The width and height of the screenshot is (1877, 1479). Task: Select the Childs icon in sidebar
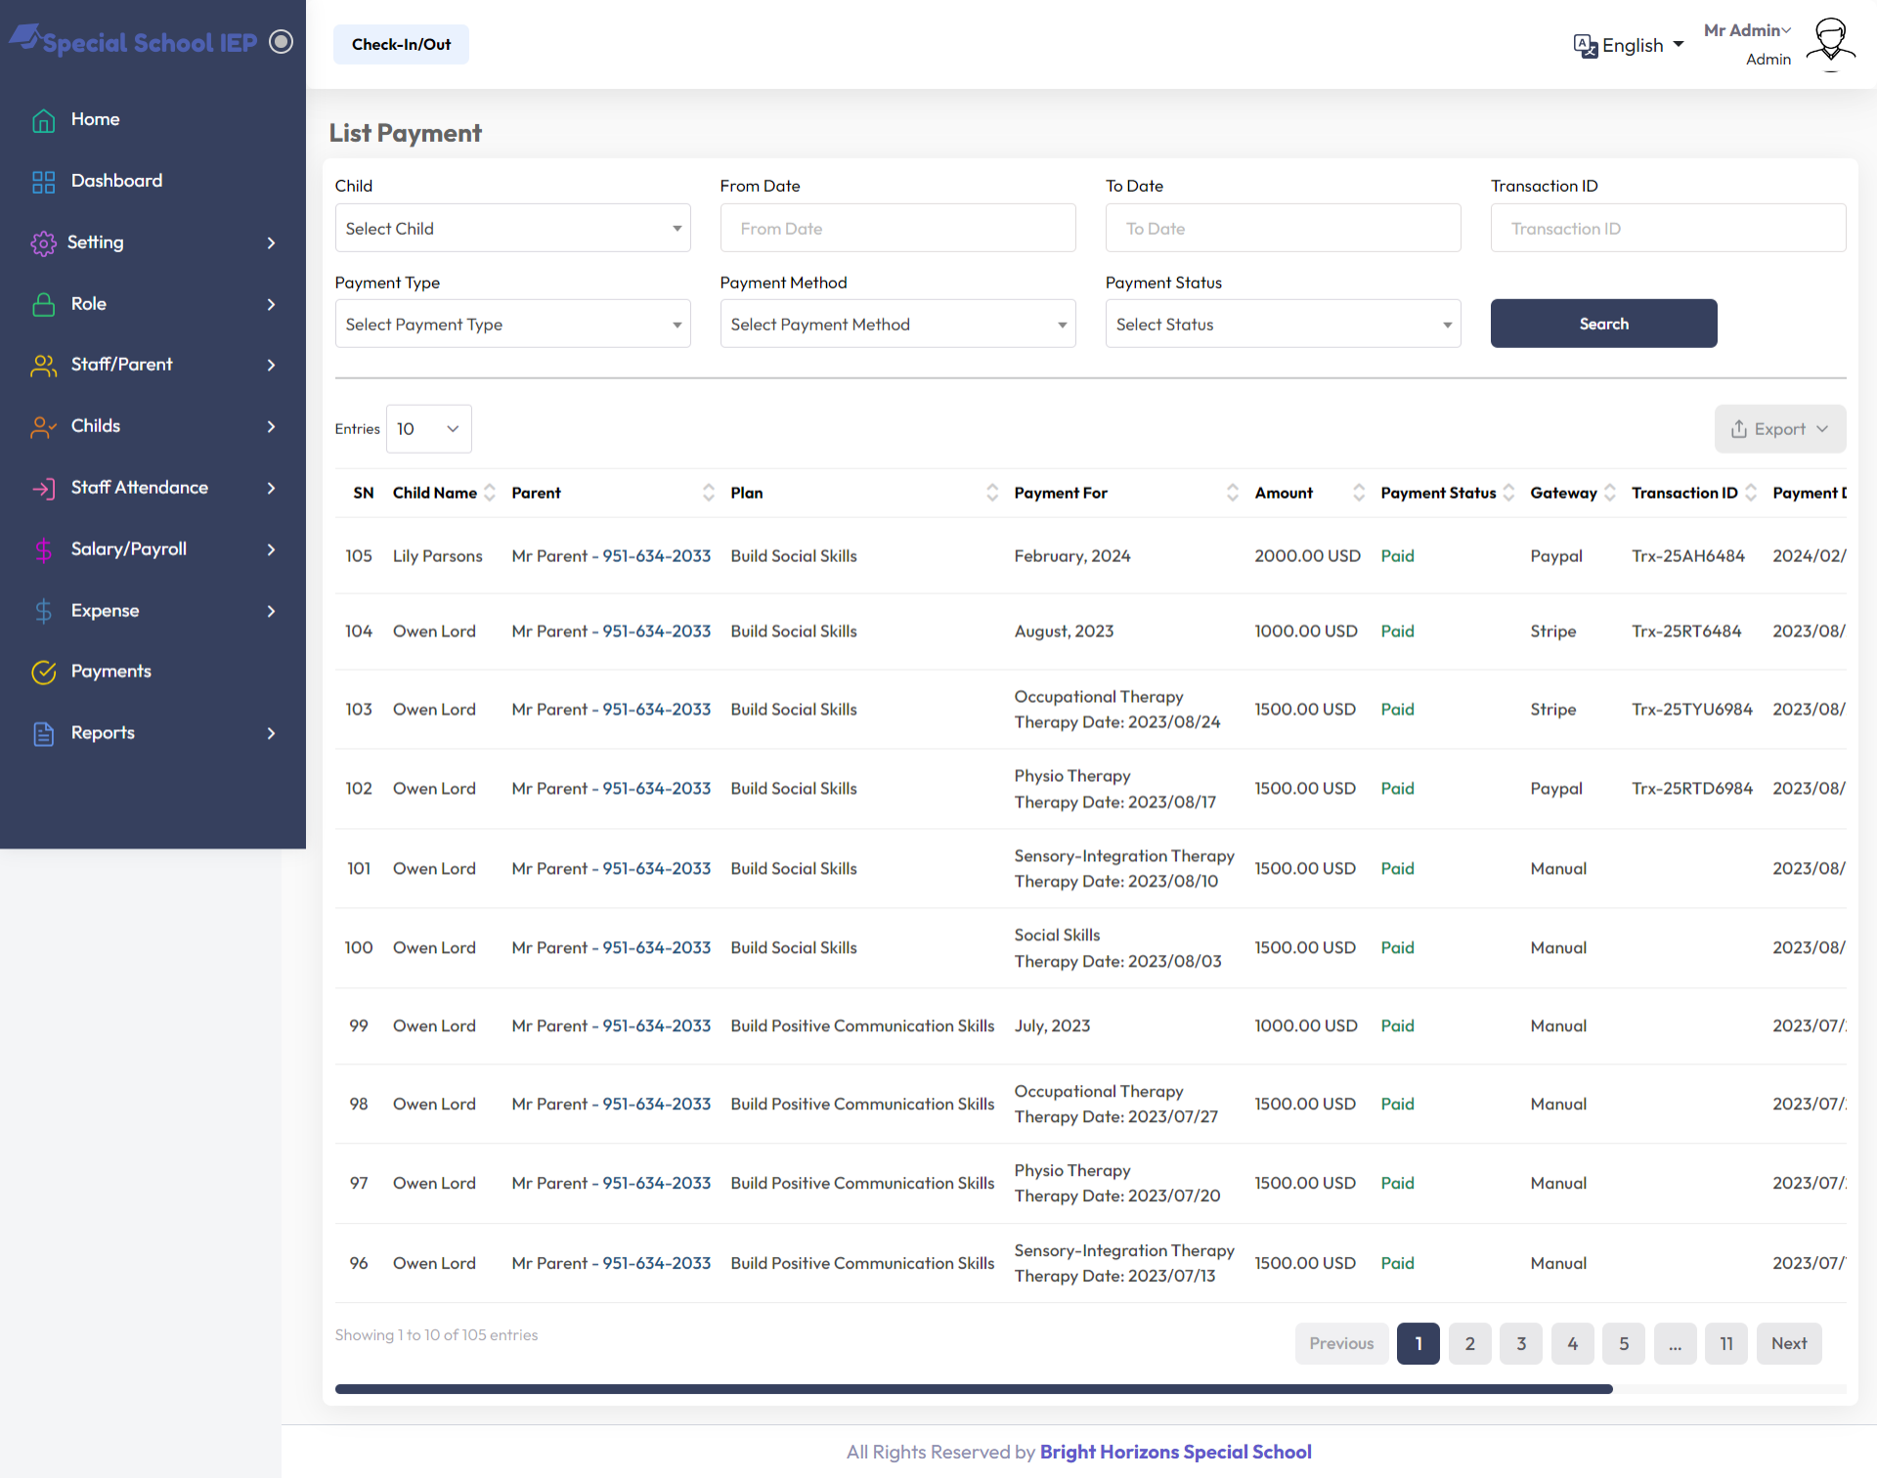44,427
